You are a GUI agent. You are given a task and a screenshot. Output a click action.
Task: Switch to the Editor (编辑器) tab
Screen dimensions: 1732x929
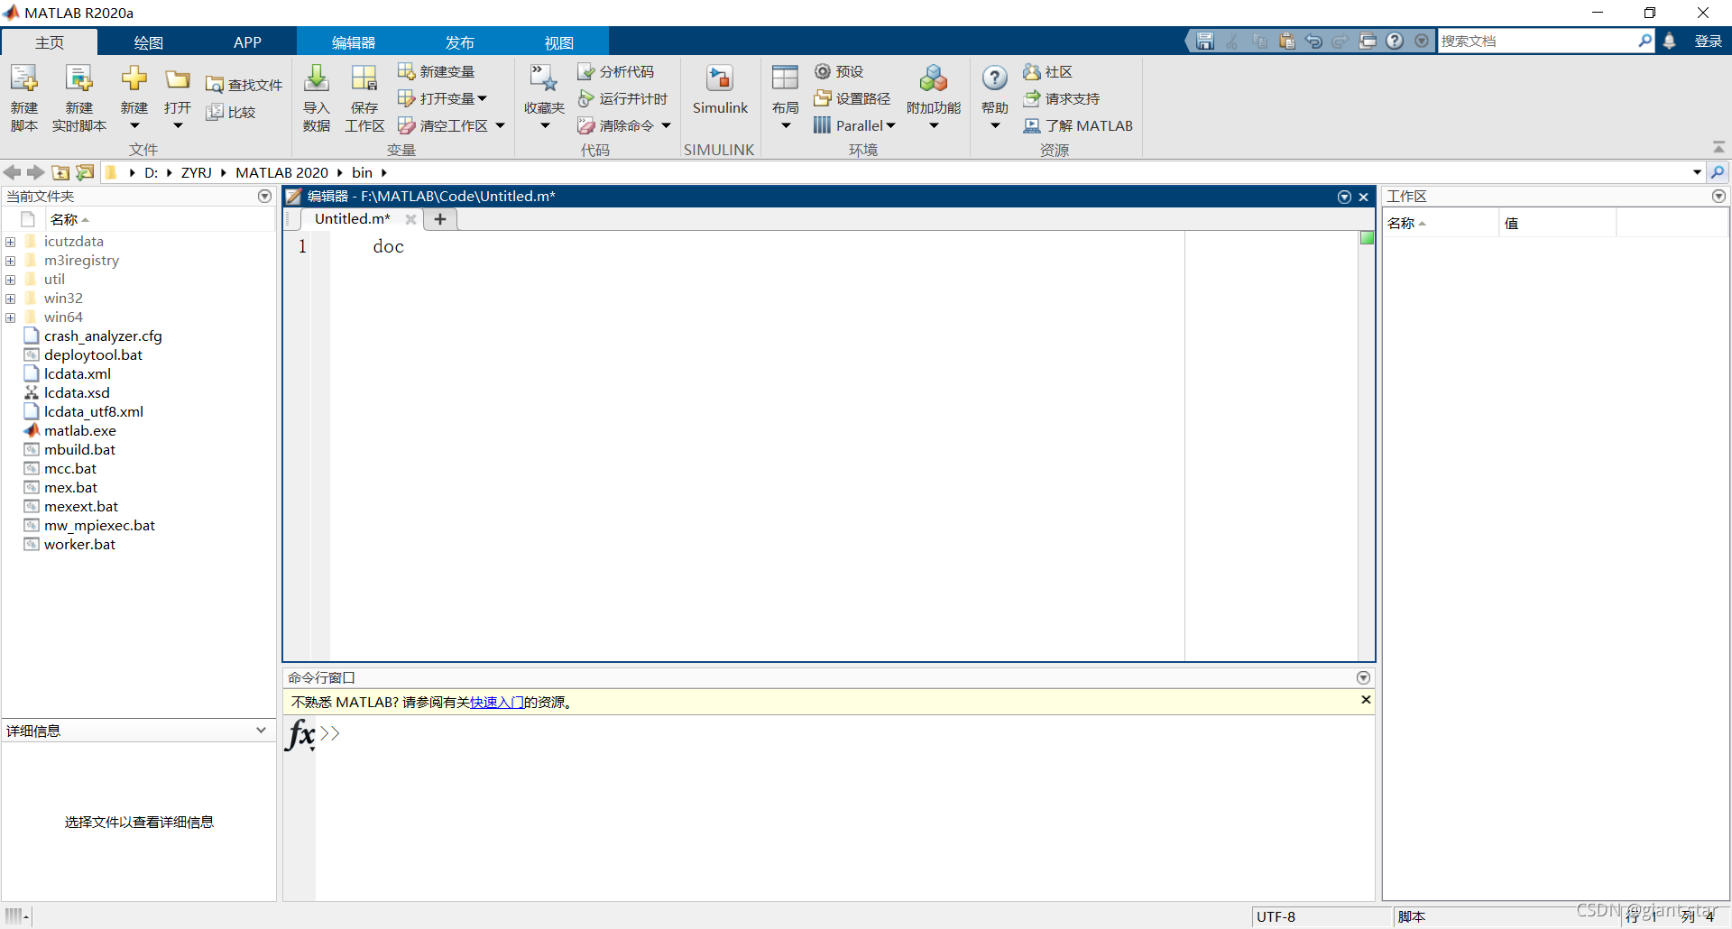coord(354,42)
